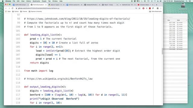Open the Help menu

click(x=61, y=1)
